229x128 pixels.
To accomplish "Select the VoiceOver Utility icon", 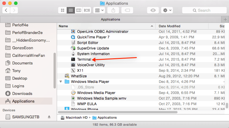I will pos(73,65).
